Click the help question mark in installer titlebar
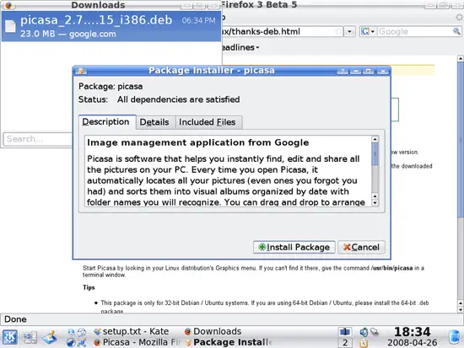The width and height of the screenshot is (464, 348). 343,71
